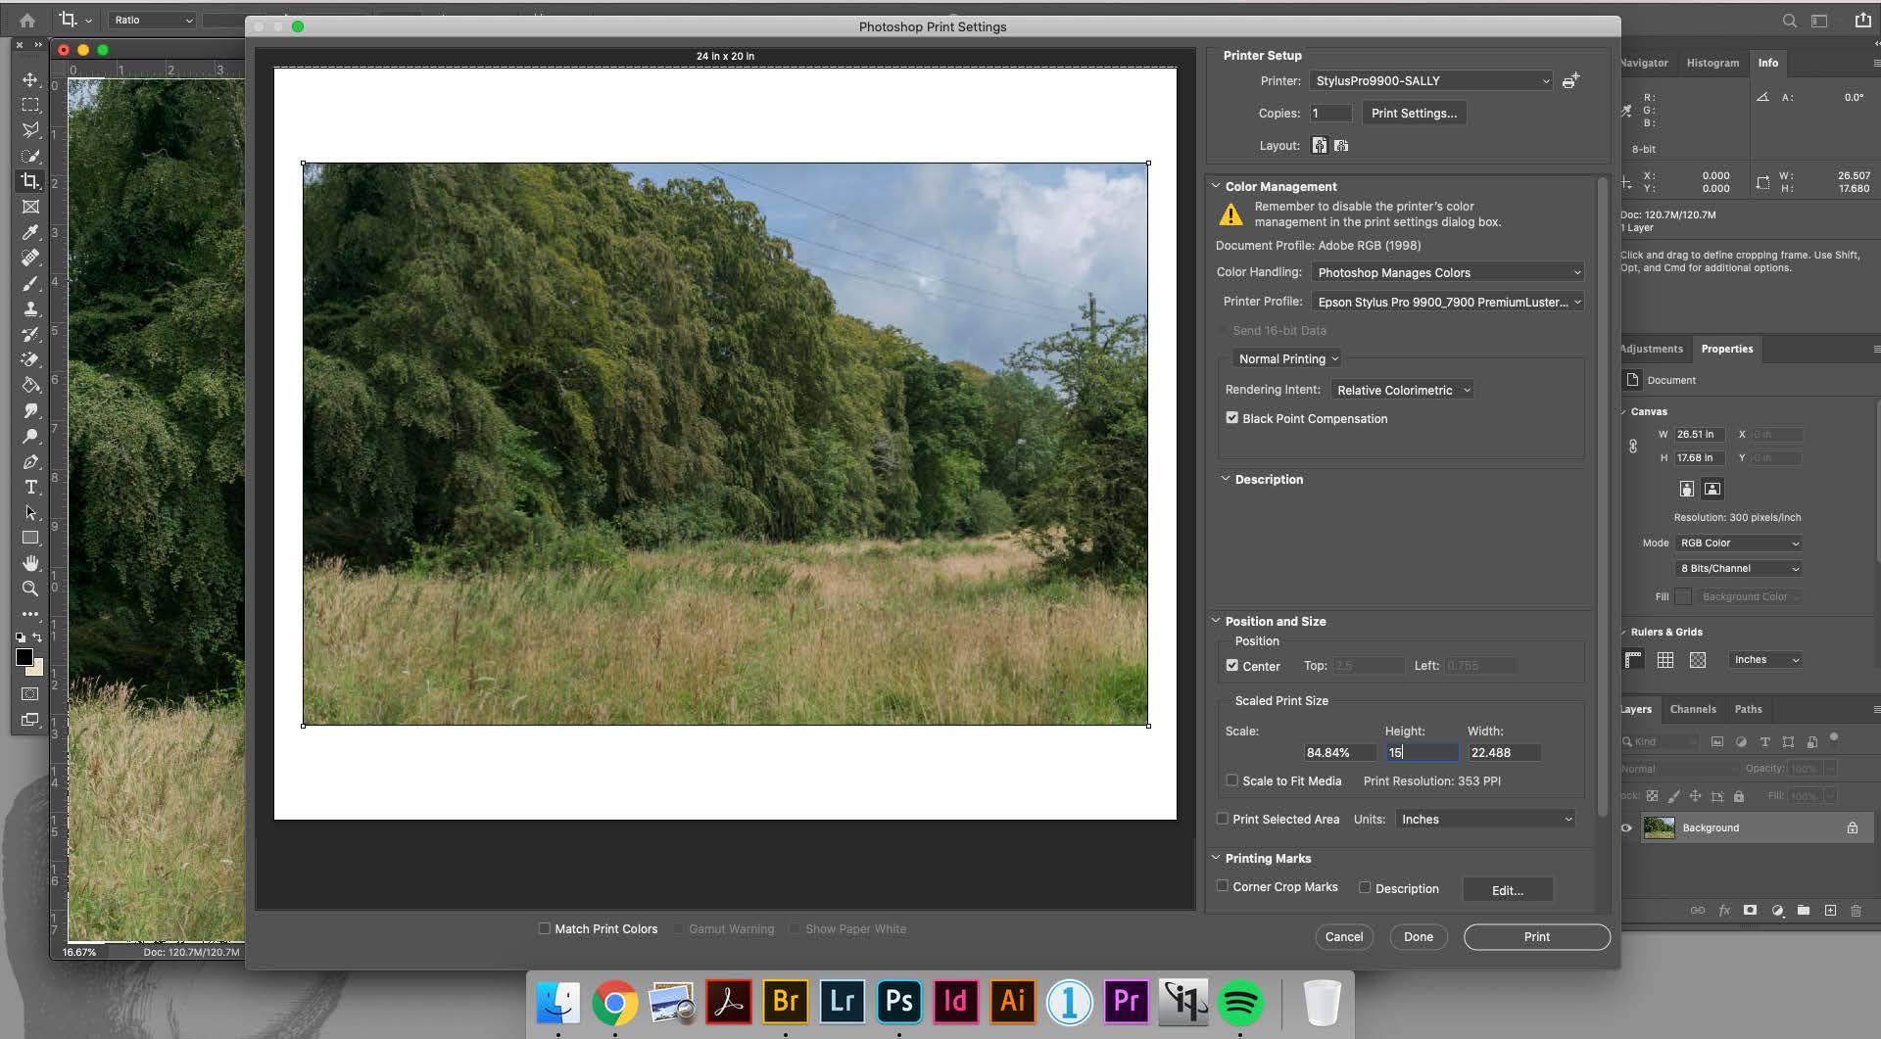The image size is (1881, 1039).
Task: Check the Description printing mark option
Action: pyautogui.click(x=1365, y=887)
